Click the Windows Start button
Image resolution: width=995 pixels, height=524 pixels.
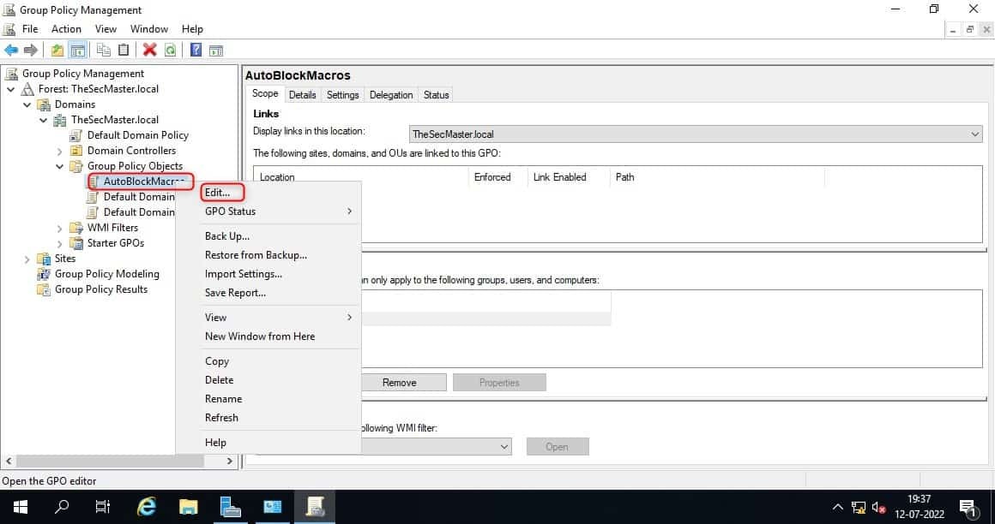pyautogui.click(x=21, y=507)
